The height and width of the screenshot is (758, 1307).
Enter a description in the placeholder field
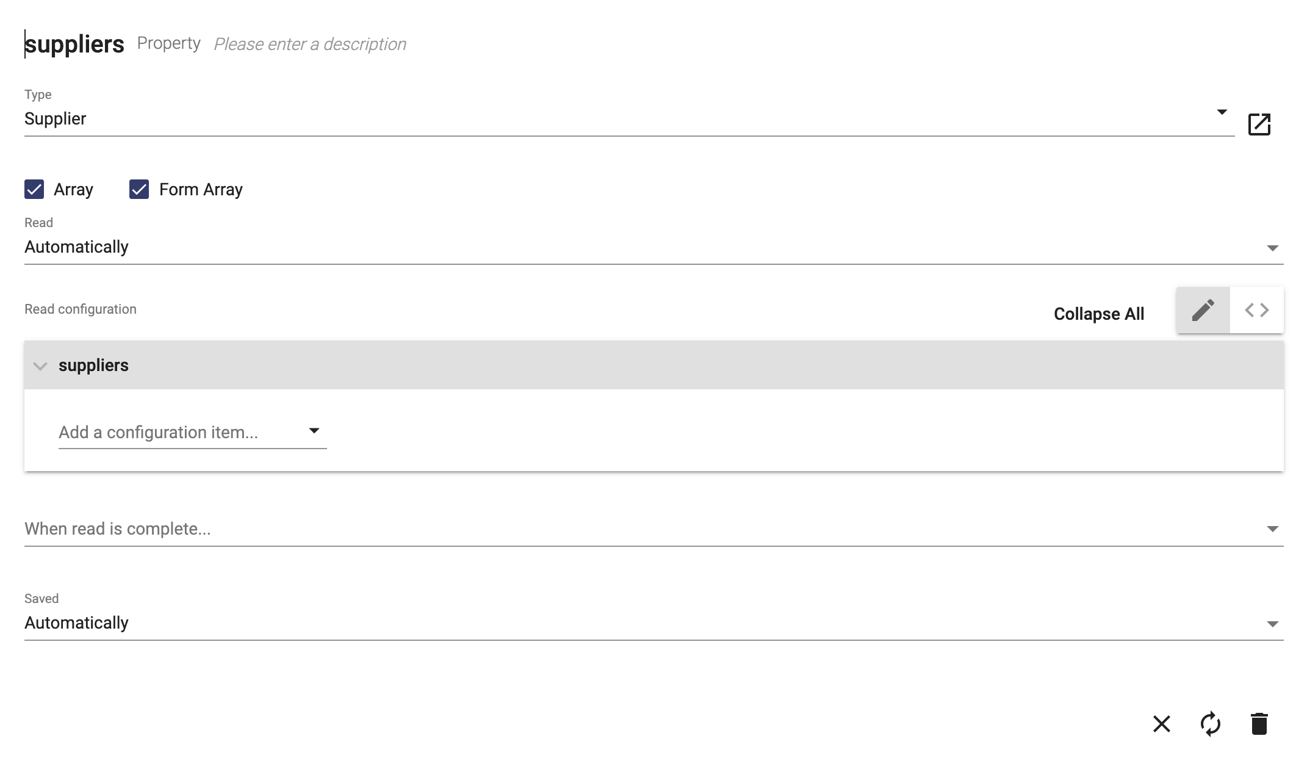[x=309, y=43]
